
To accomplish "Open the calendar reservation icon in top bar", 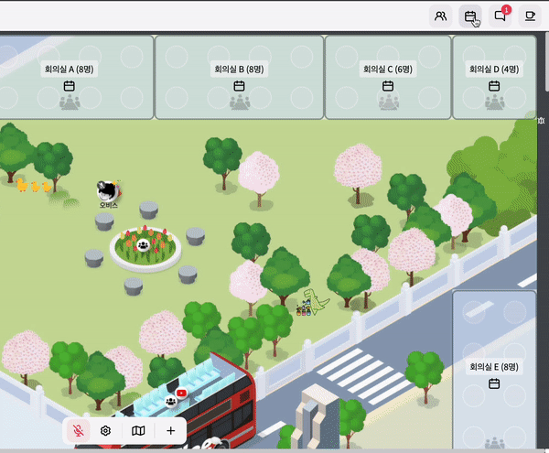I will pos(470,16).
